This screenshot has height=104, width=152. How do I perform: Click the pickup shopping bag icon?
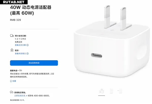pos(12,50)
